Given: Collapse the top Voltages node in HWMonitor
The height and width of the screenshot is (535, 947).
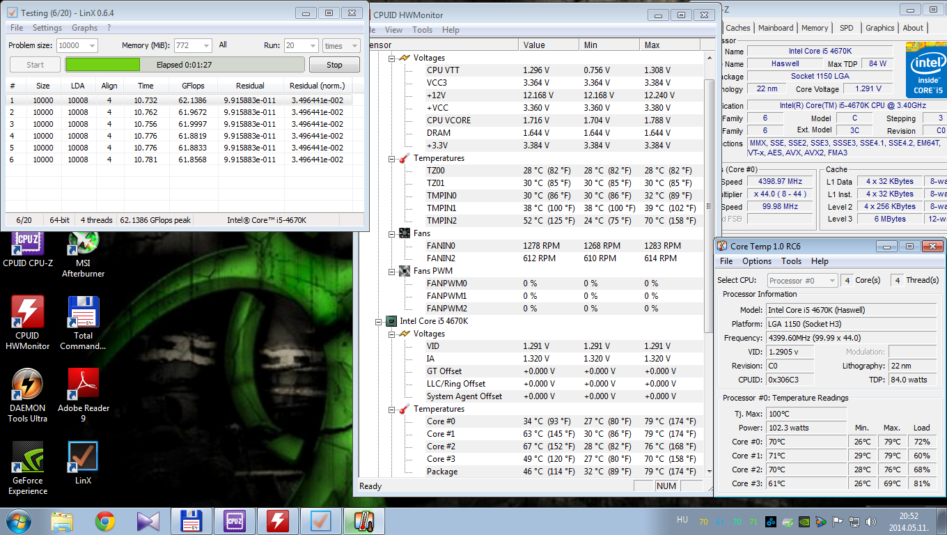Looking at the screenshot, I should 391,58.
